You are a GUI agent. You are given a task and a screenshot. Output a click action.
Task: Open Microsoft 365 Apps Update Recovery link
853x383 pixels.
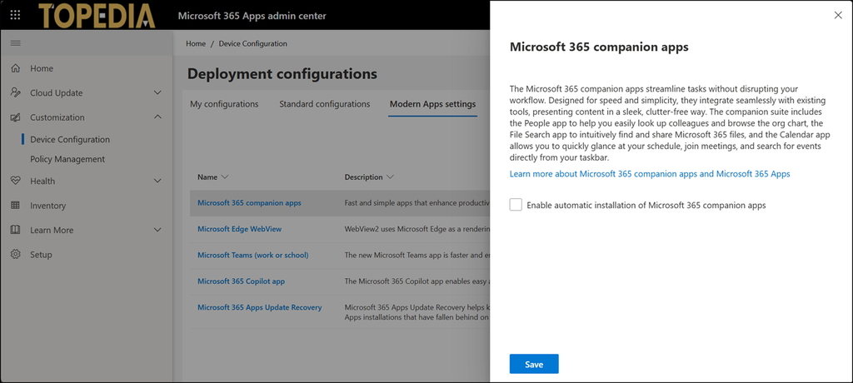pos(260,307)
